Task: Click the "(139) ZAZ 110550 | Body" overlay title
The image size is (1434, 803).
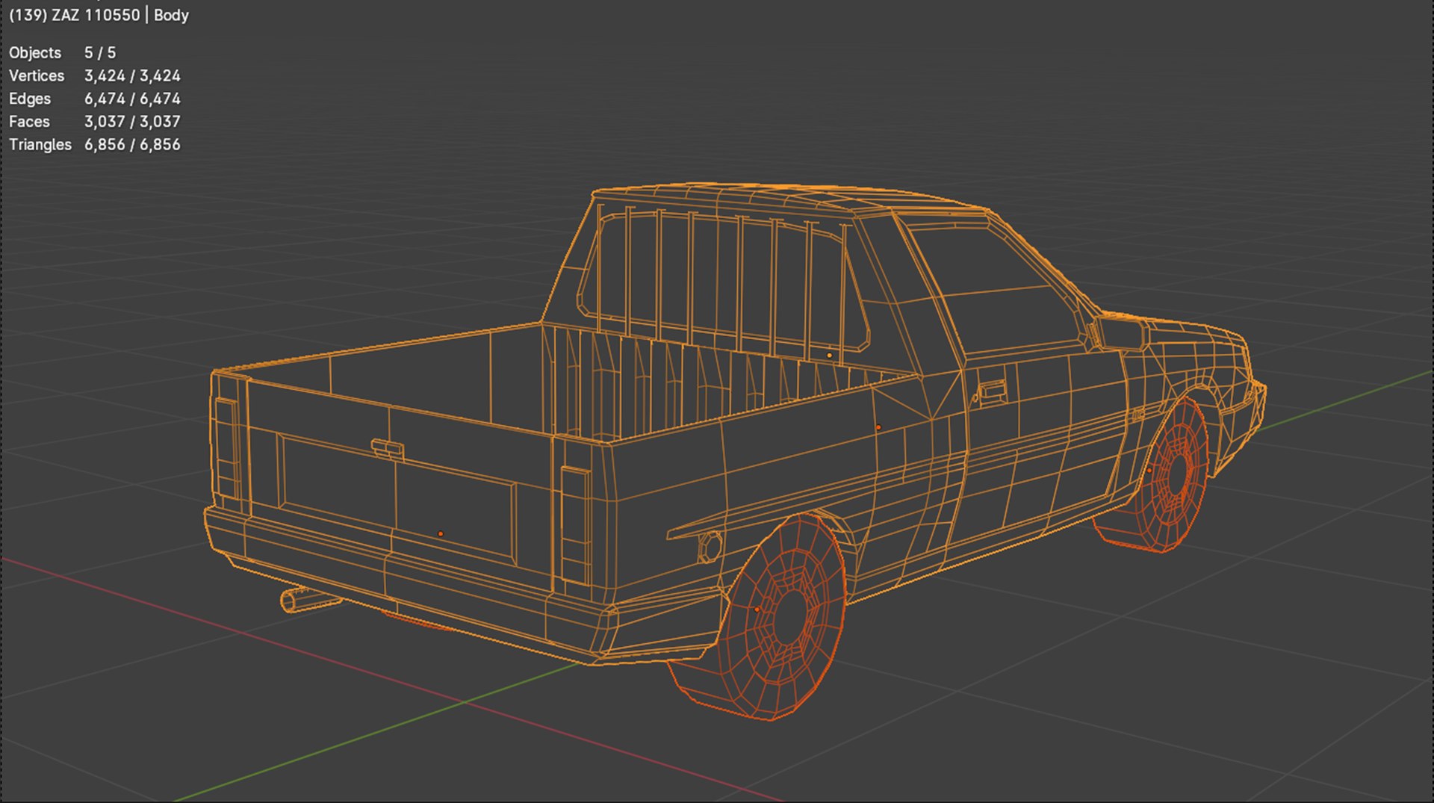Action: coord(99,15)
